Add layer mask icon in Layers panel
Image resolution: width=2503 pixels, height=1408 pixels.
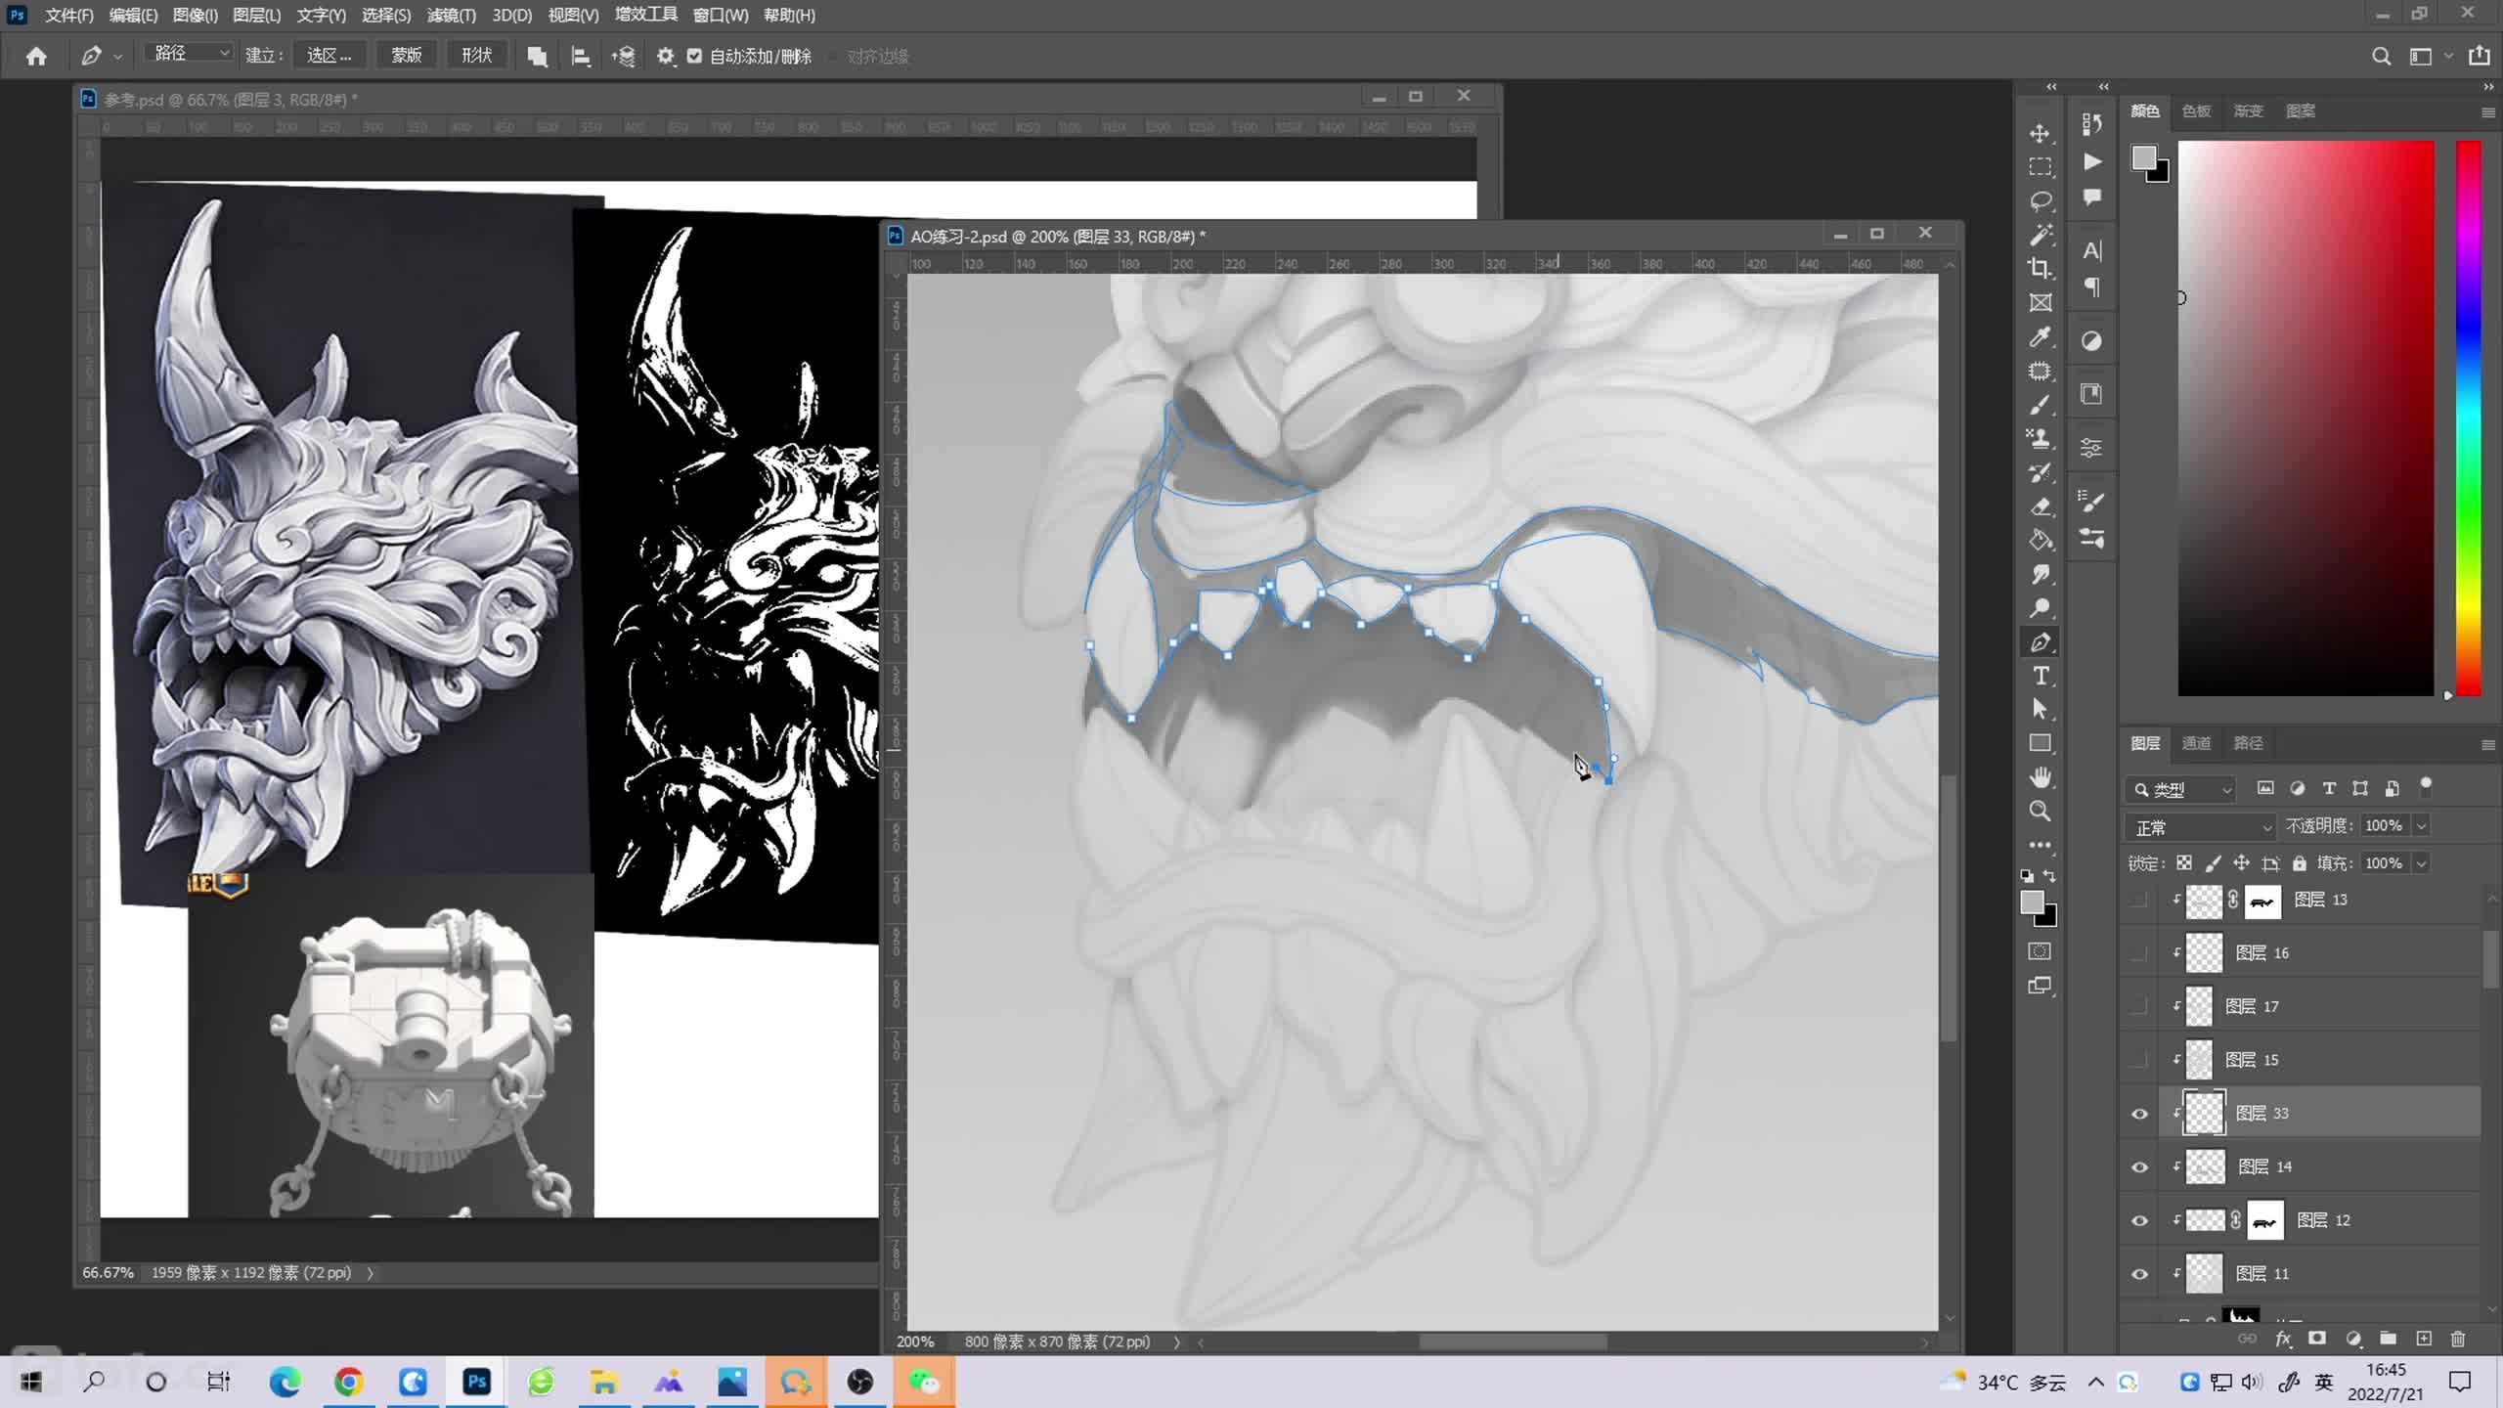(x=2317, y=1339)
